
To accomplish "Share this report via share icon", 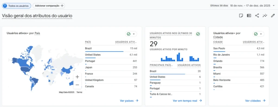I will (x=257, y=16).
